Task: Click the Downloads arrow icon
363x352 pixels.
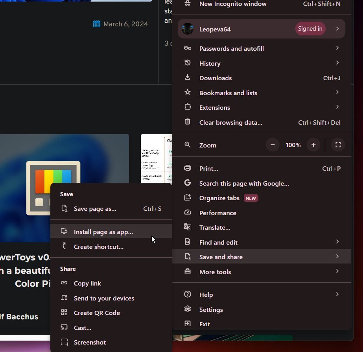Action: click(x=188, y=77)
